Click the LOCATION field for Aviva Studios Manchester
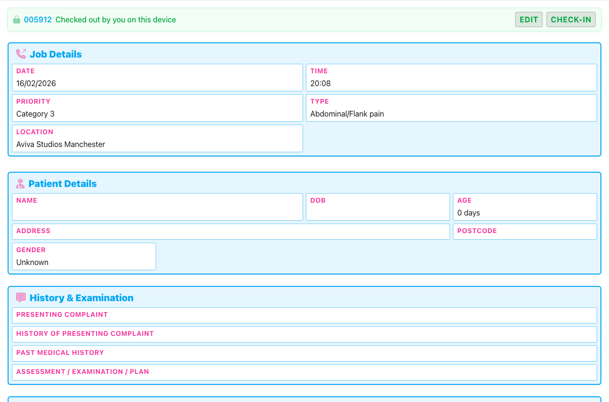The image size is (609, 402). pos(157,138)
